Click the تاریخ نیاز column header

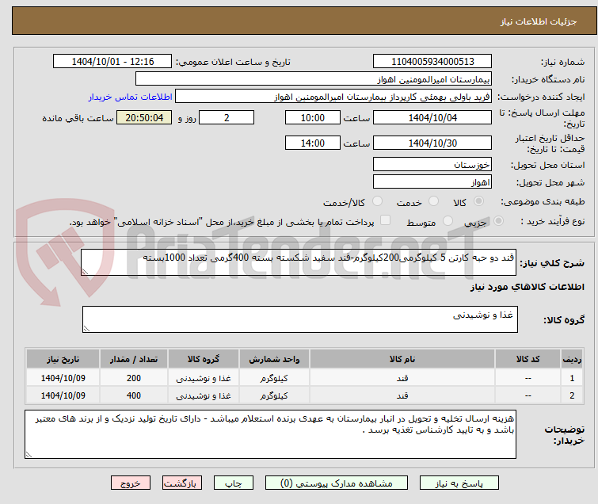63,359
